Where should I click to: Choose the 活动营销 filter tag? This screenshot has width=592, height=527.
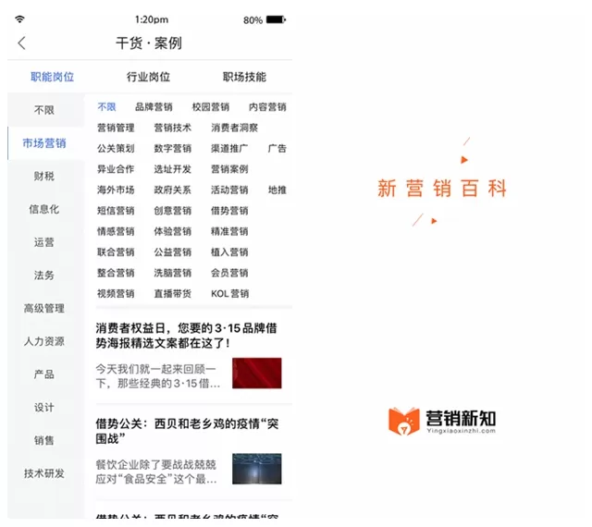[229, 190]
